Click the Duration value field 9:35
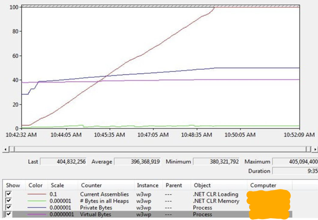318x220 pixels. [x=295, y=171]
